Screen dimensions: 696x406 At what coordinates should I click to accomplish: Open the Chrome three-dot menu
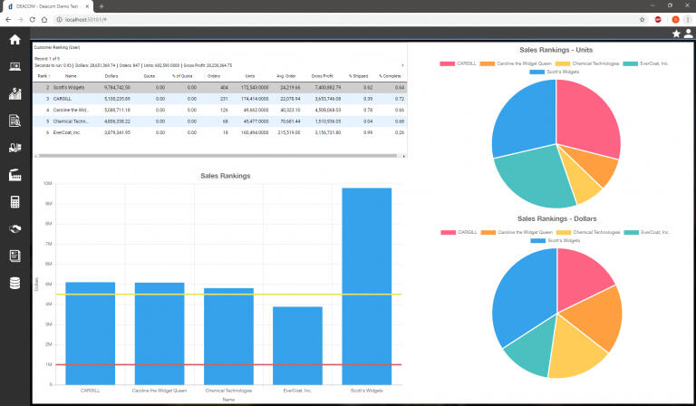tap(688, 18)
